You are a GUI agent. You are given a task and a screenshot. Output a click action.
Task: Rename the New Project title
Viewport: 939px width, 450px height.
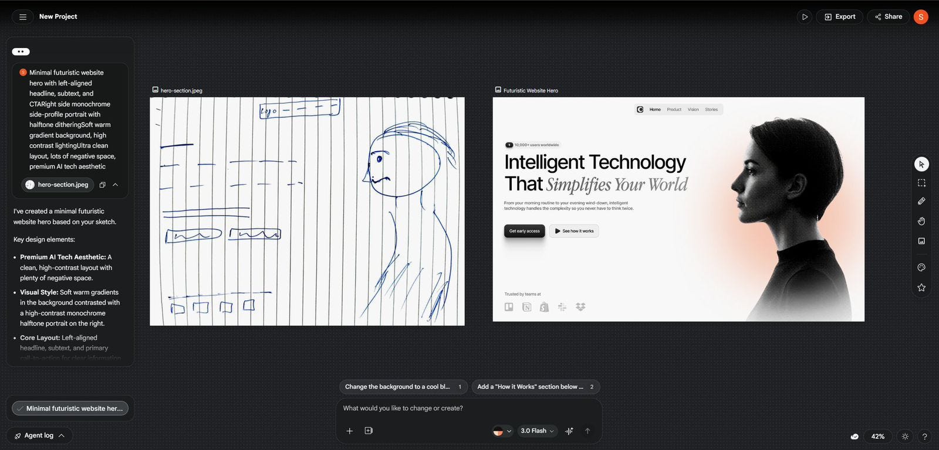(58, 16)
